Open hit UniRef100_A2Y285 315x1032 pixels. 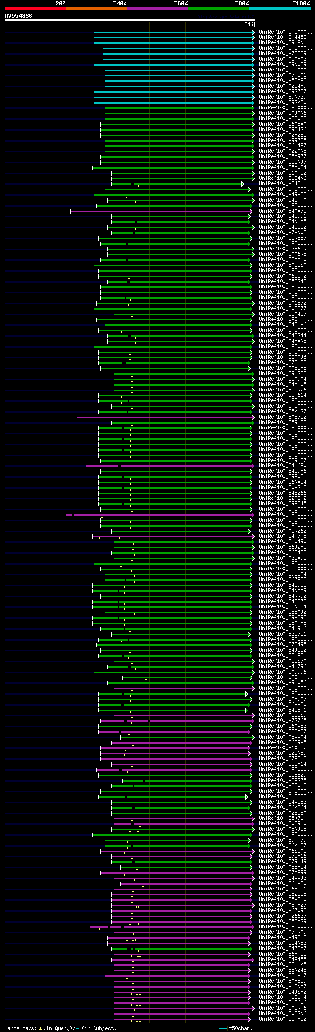pos(283,135)
